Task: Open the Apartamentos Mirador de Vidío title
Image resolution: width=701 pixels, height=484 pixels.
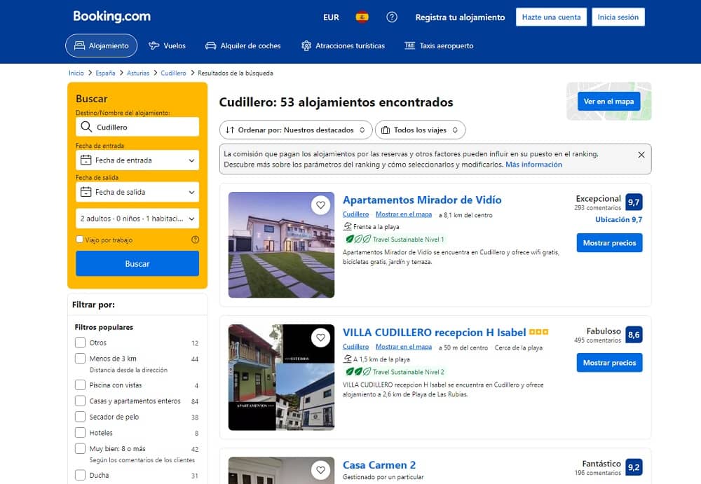Action: [x=422, y=200]
